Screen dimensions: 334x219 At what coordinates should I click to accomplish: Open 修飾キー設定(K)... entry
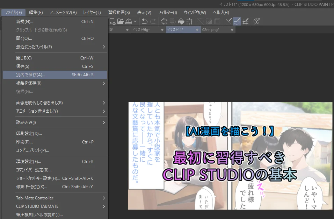(x=55, y=187)
